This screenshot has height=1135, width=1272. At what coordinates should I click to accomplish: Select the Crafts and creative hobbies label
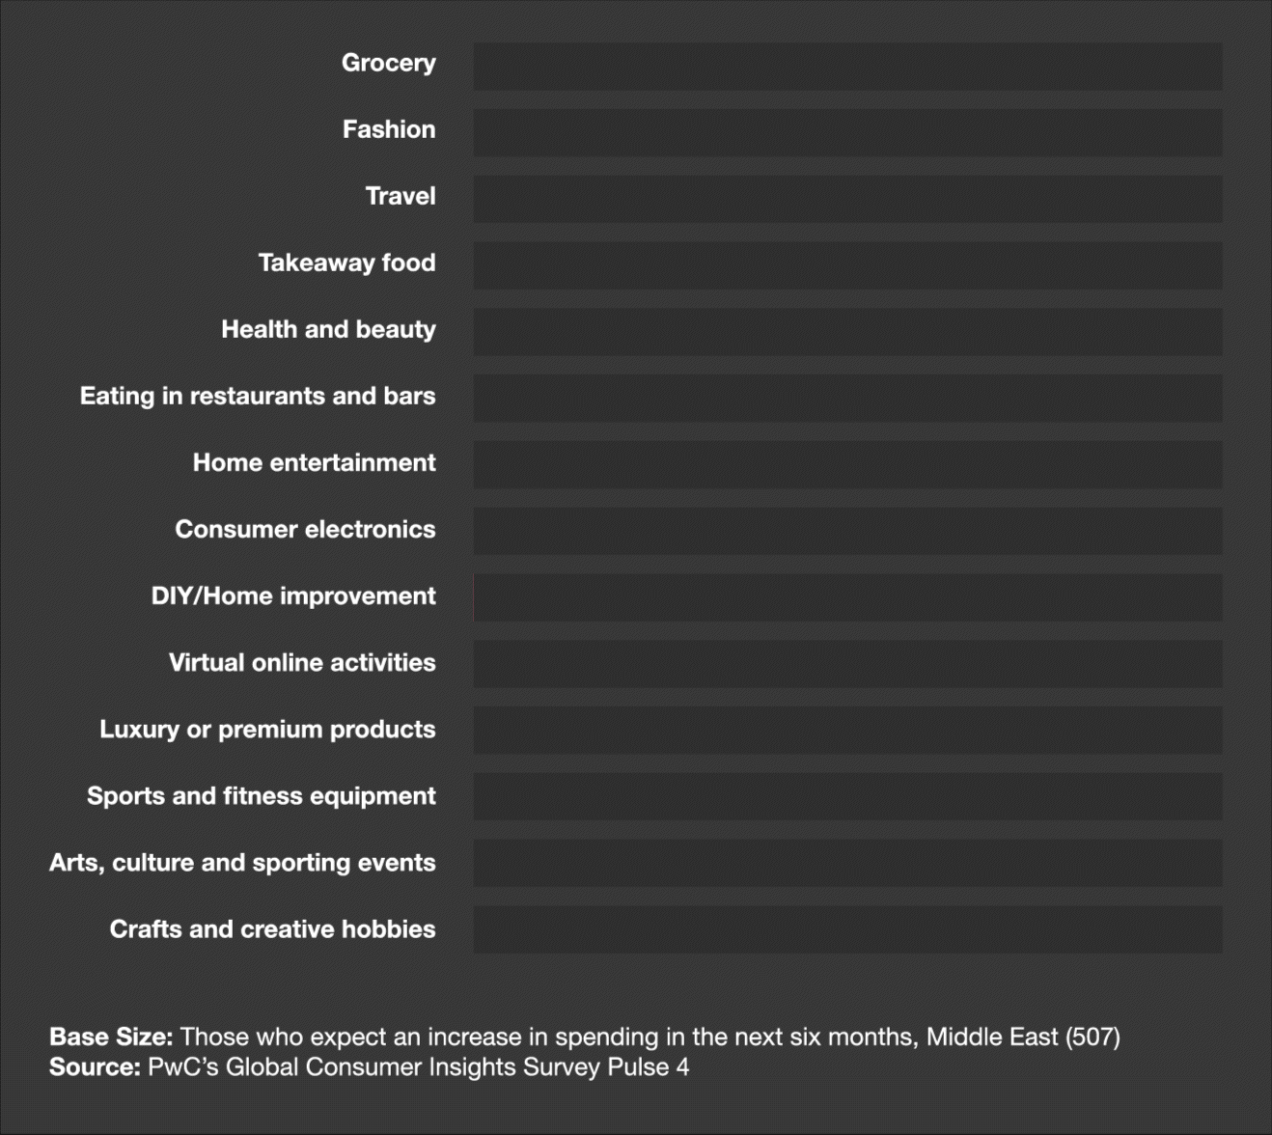(x=272, y=929)
